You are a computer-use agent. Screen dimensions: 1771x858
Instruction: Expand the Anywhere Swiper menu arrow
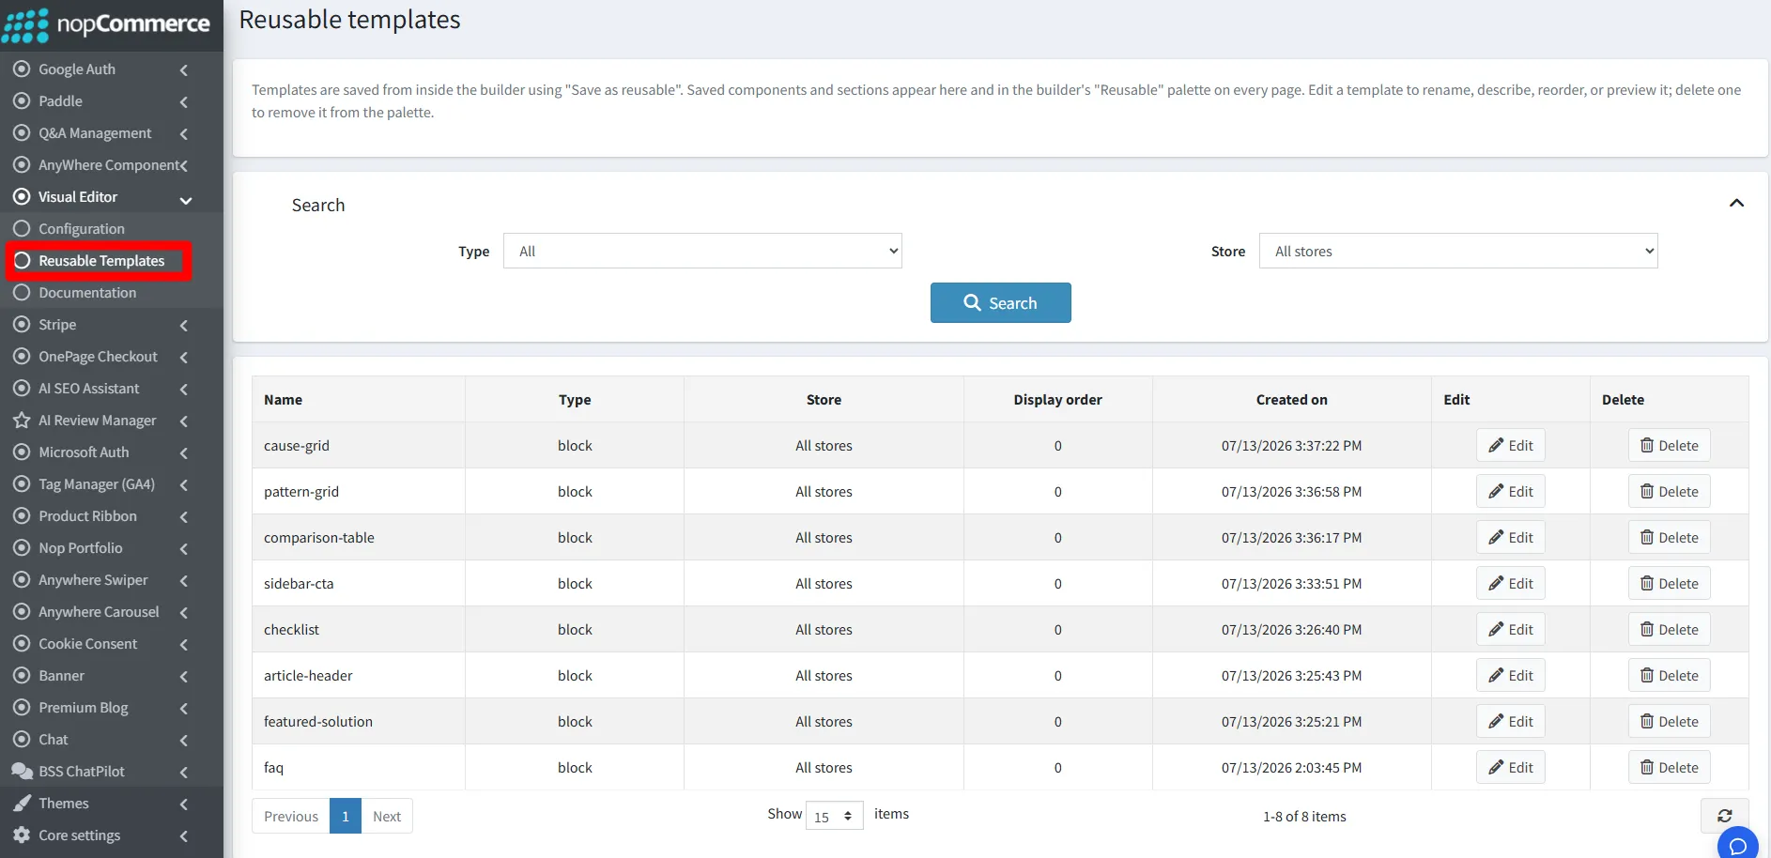click(x=184, y=581)
